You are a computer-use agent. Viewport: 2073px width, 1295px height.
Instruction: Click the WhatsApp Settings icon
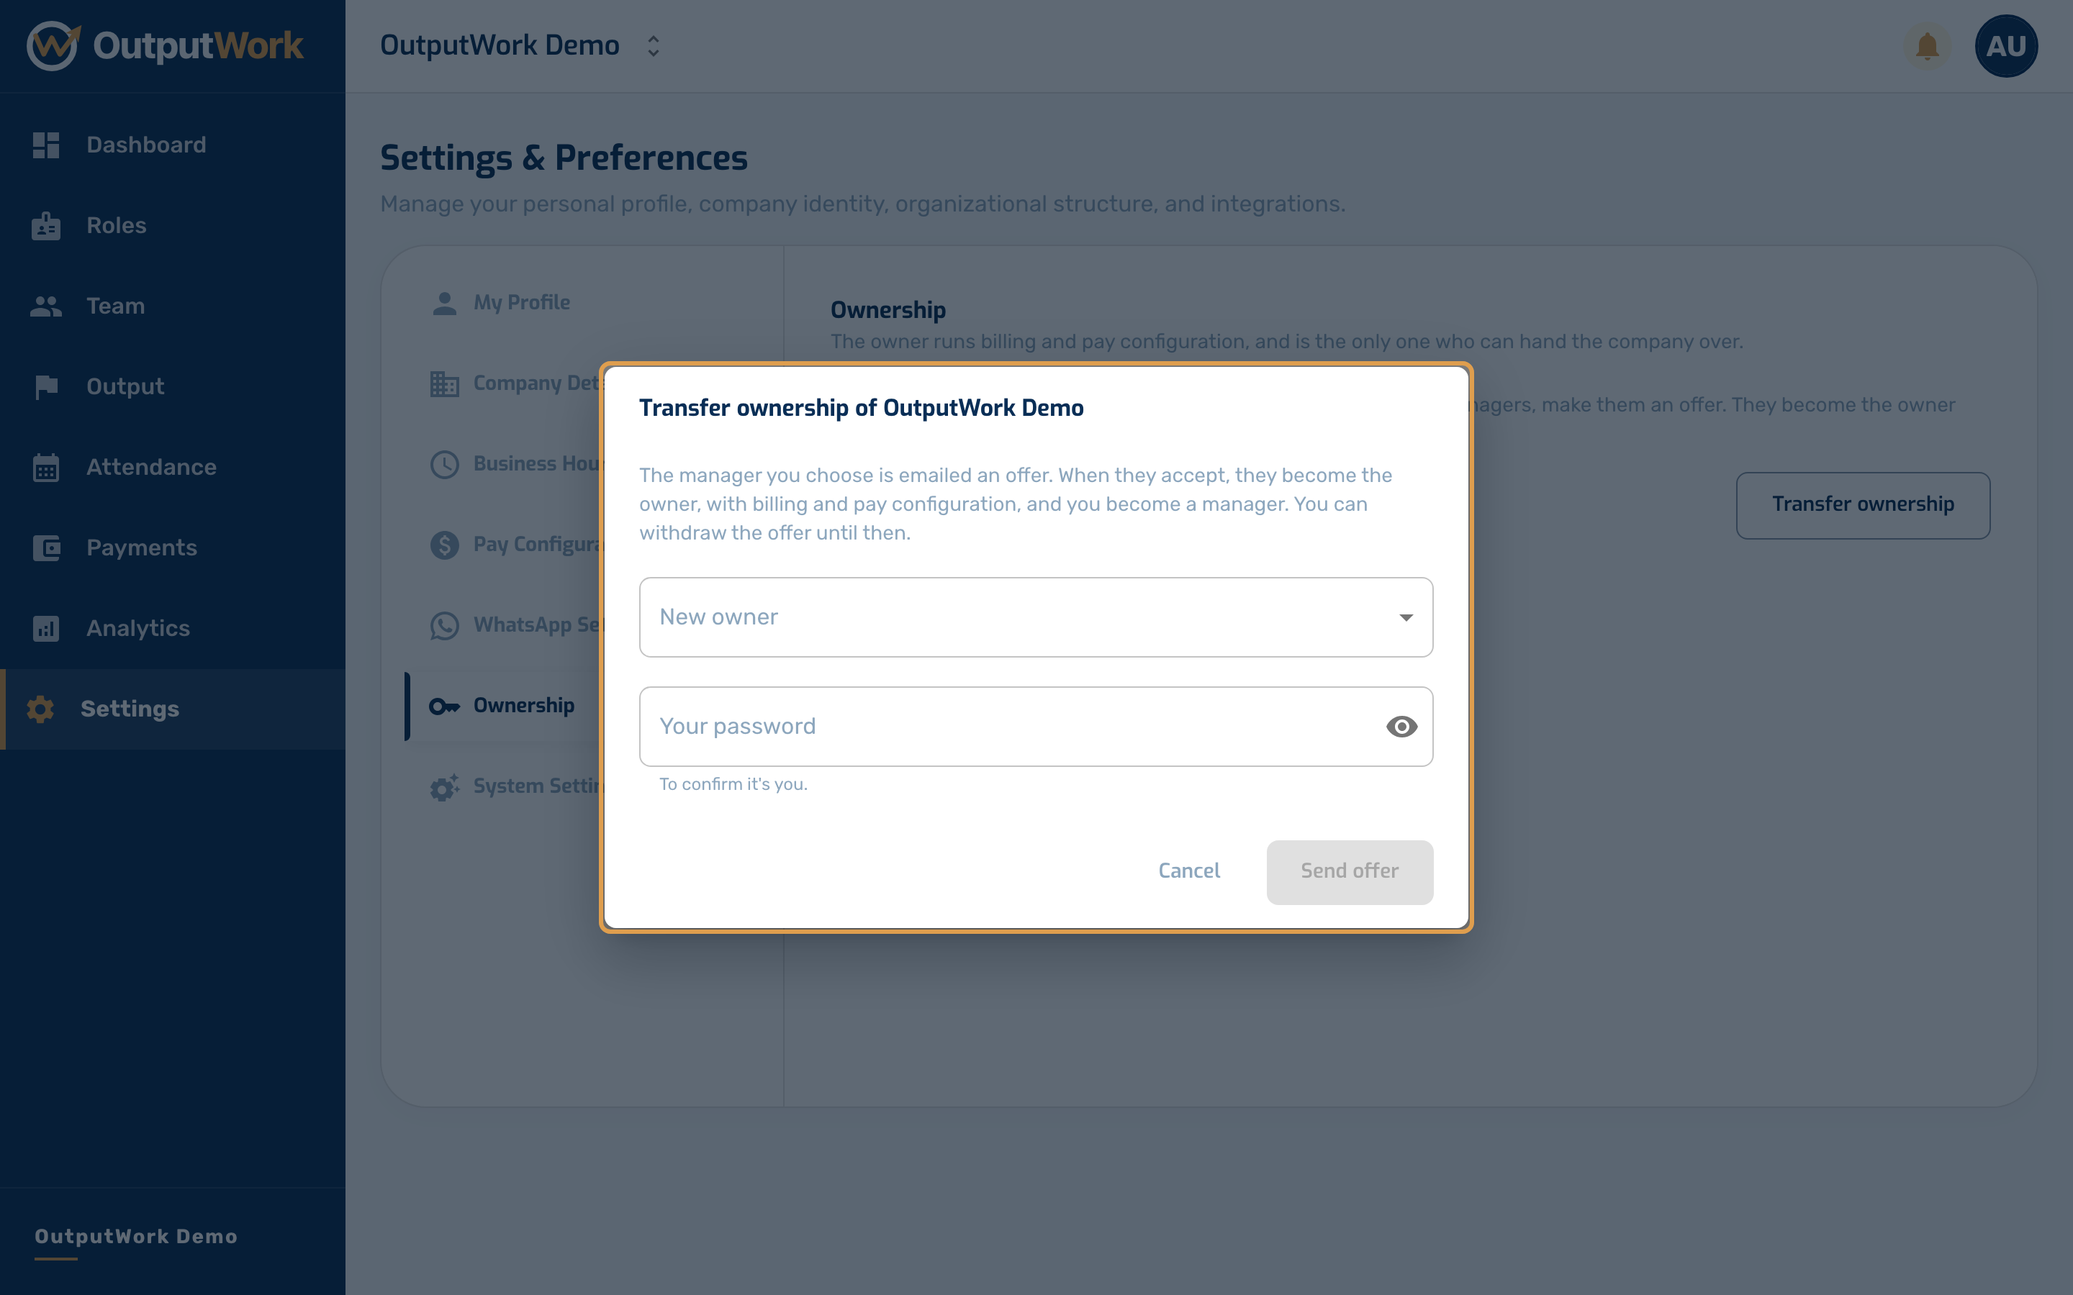click(443, 625)
